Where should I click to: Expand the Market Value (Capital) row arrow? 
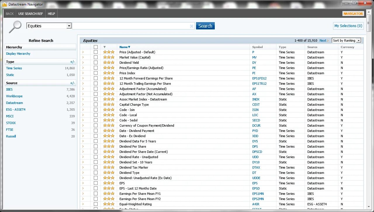click(x=83, y=57)
